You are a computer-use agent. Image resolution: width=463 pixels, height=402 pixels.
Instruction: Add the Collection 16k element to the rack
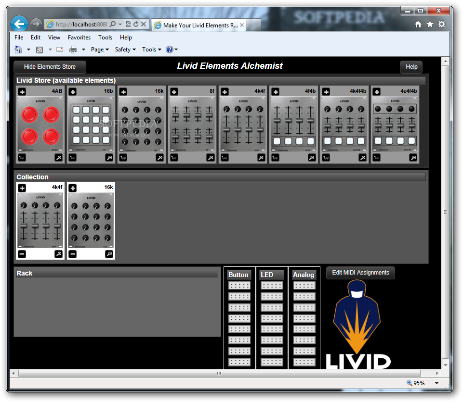coord(73,188)
